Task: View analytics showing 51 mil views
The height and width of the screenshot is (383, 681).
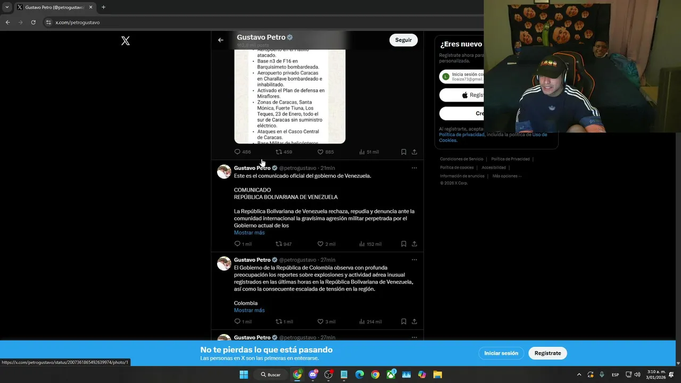Action: pos(369,152)
